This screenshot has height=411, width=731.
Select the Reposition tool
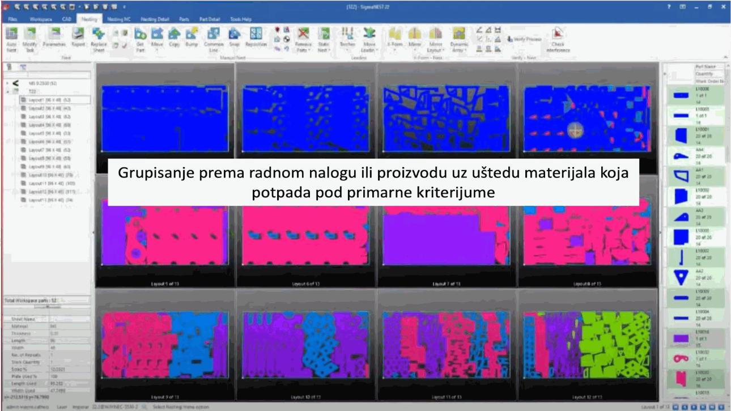tap(256, 36)
